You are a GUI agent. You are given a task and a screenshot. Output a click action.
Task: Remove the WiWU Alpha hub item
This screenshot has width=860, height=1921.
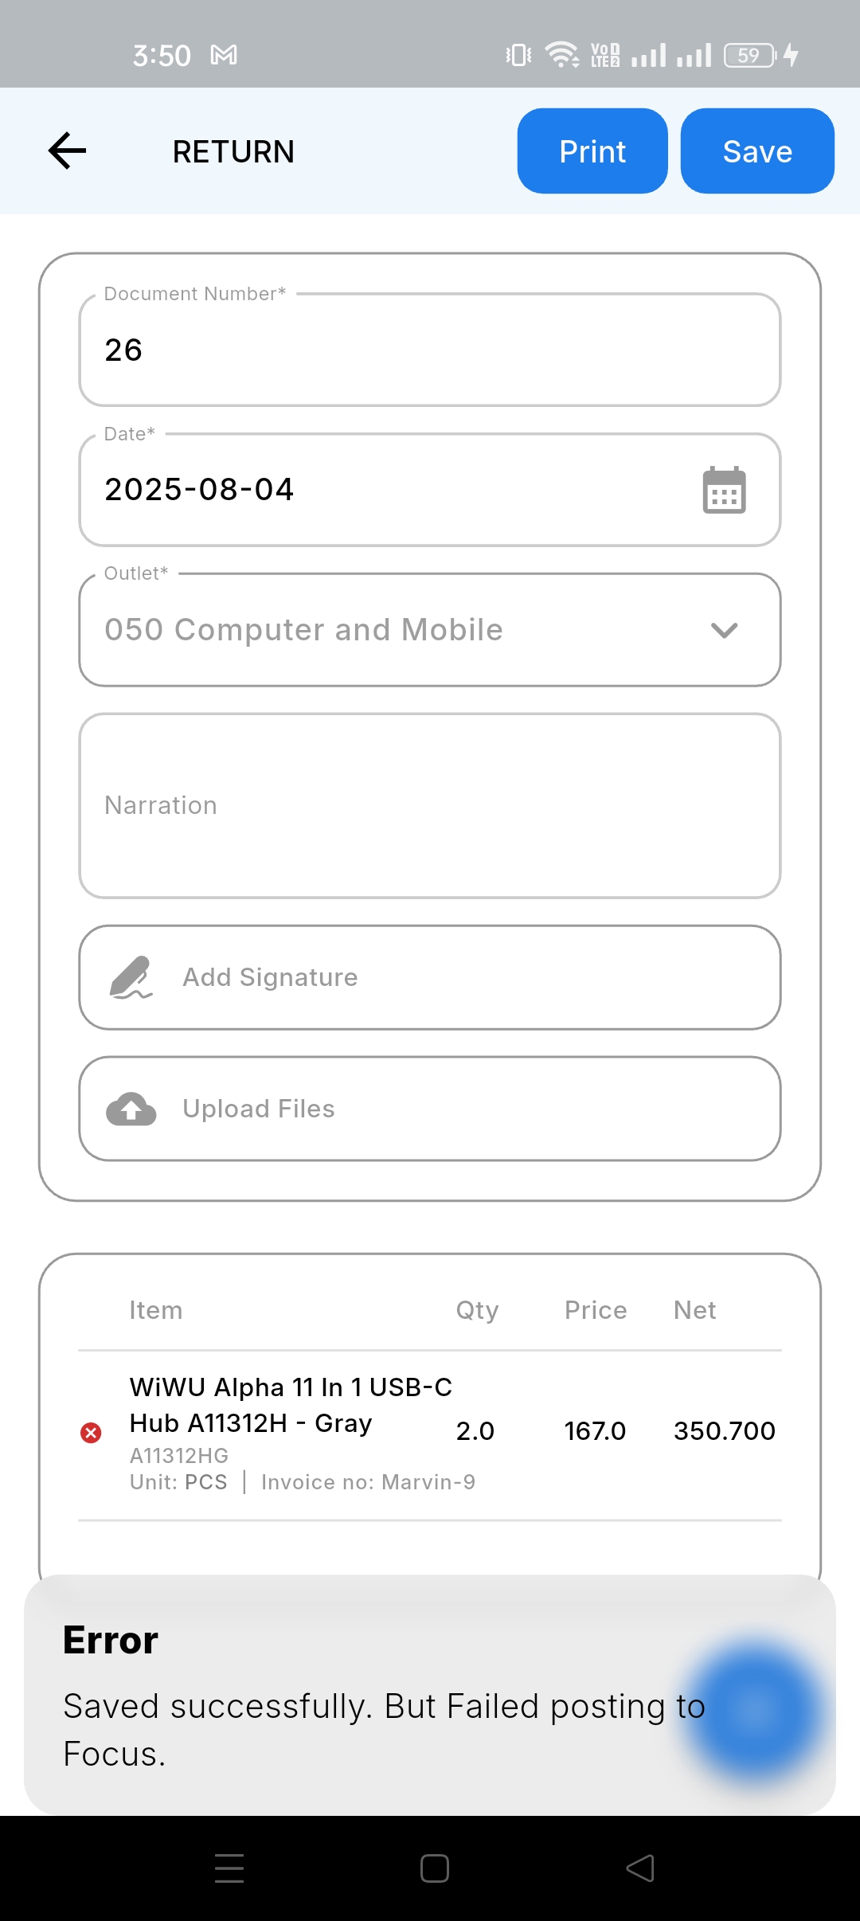point(92,1433)
